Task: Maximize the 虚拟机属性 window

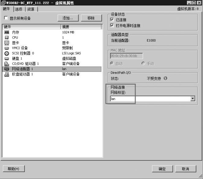Action: tap(194, 3)
